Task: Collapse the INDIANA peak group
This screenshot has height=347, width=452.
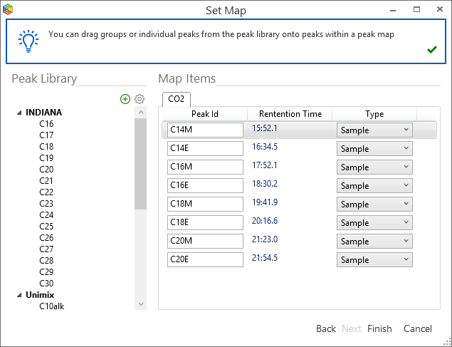Action: pos(19,113)
